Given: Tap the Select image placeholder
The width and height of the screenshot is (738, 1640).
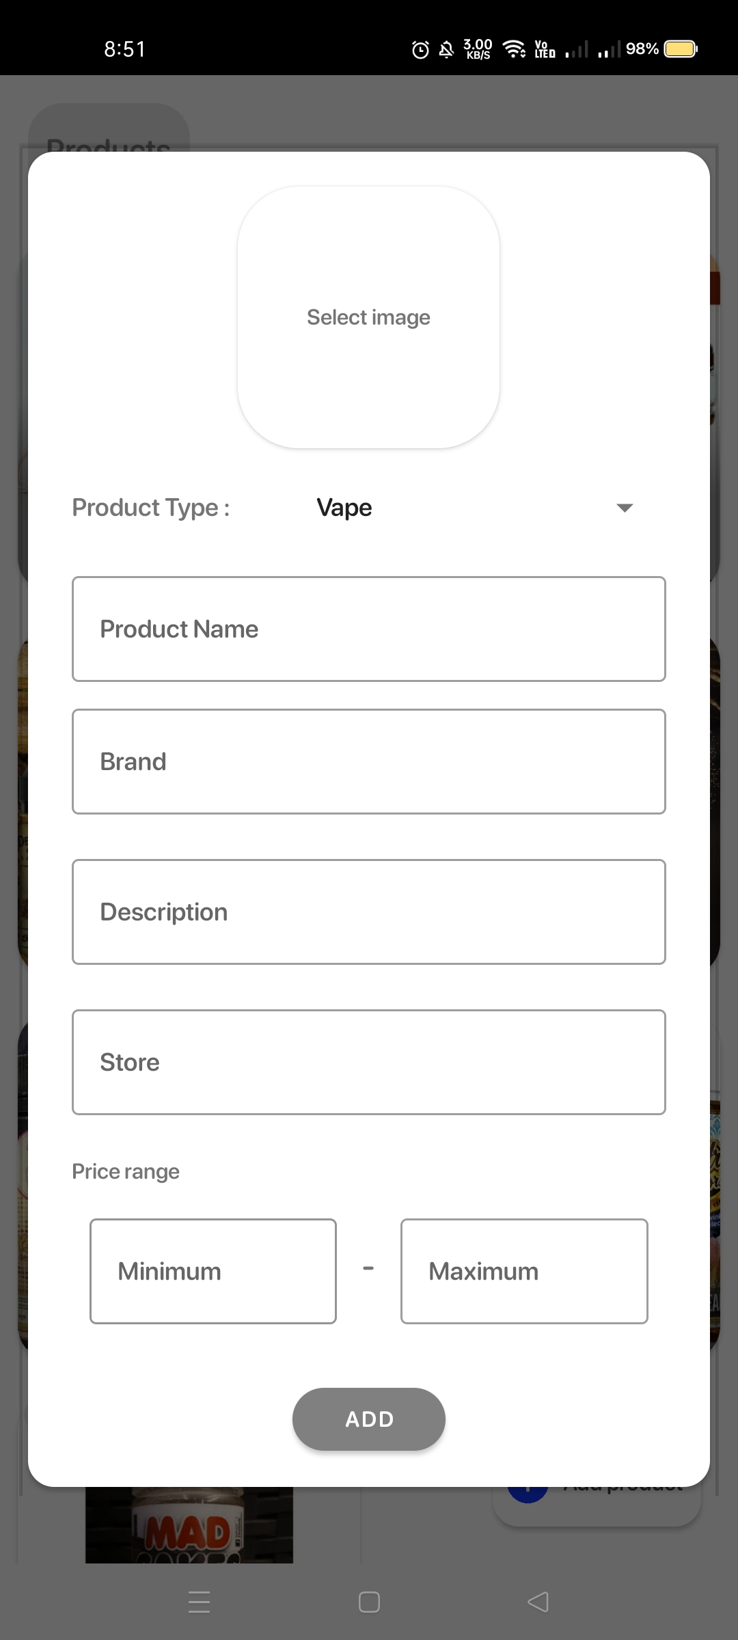Looking at the screenshot, I should click(368, 317).
